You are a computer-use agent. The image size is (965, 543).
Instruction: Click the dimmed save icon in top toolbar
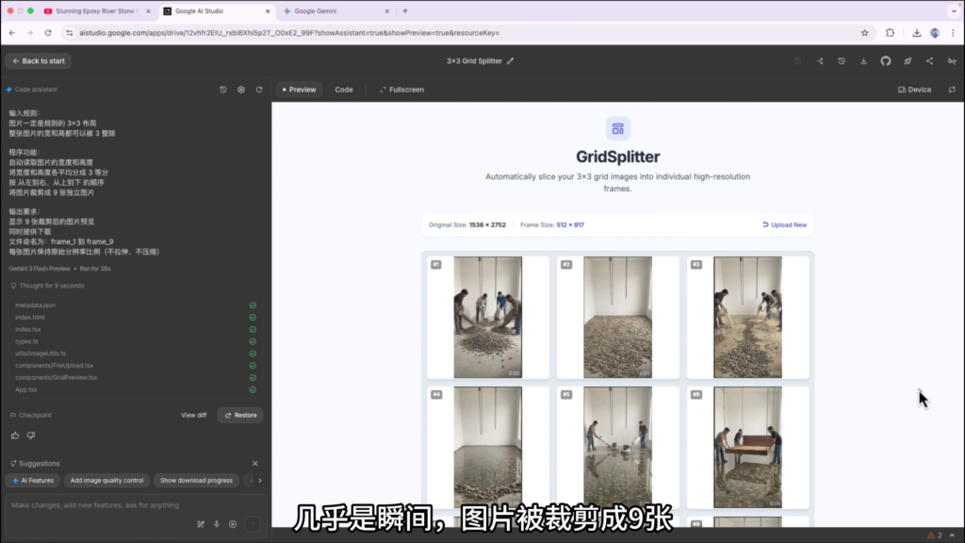click(797, 61)
